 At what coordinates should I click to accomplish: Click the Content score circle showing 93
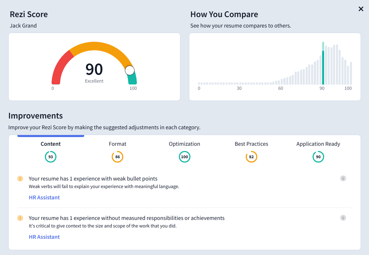(51, 157)
